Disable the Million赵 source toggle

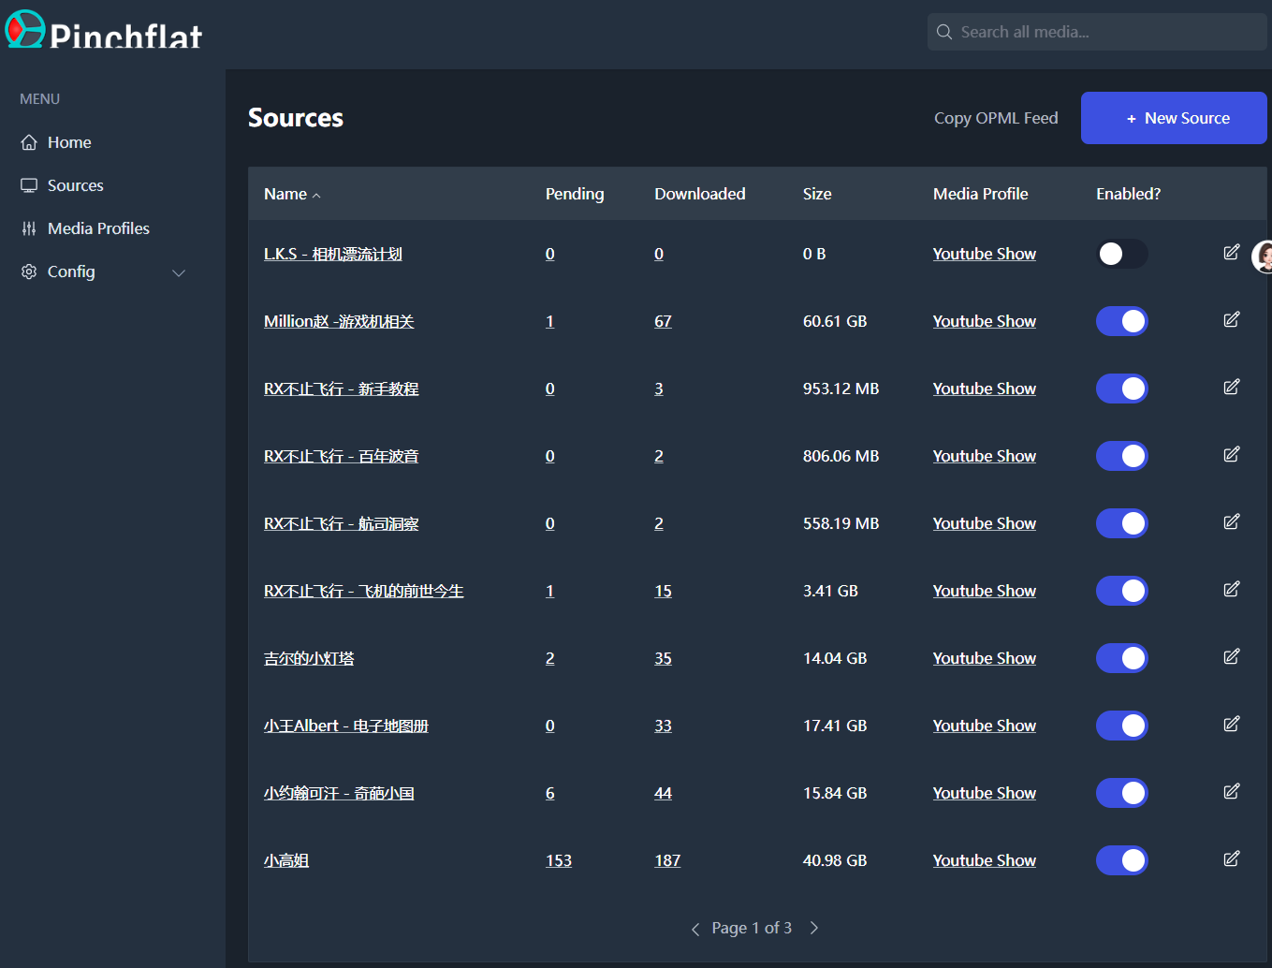coord(1121,321)
